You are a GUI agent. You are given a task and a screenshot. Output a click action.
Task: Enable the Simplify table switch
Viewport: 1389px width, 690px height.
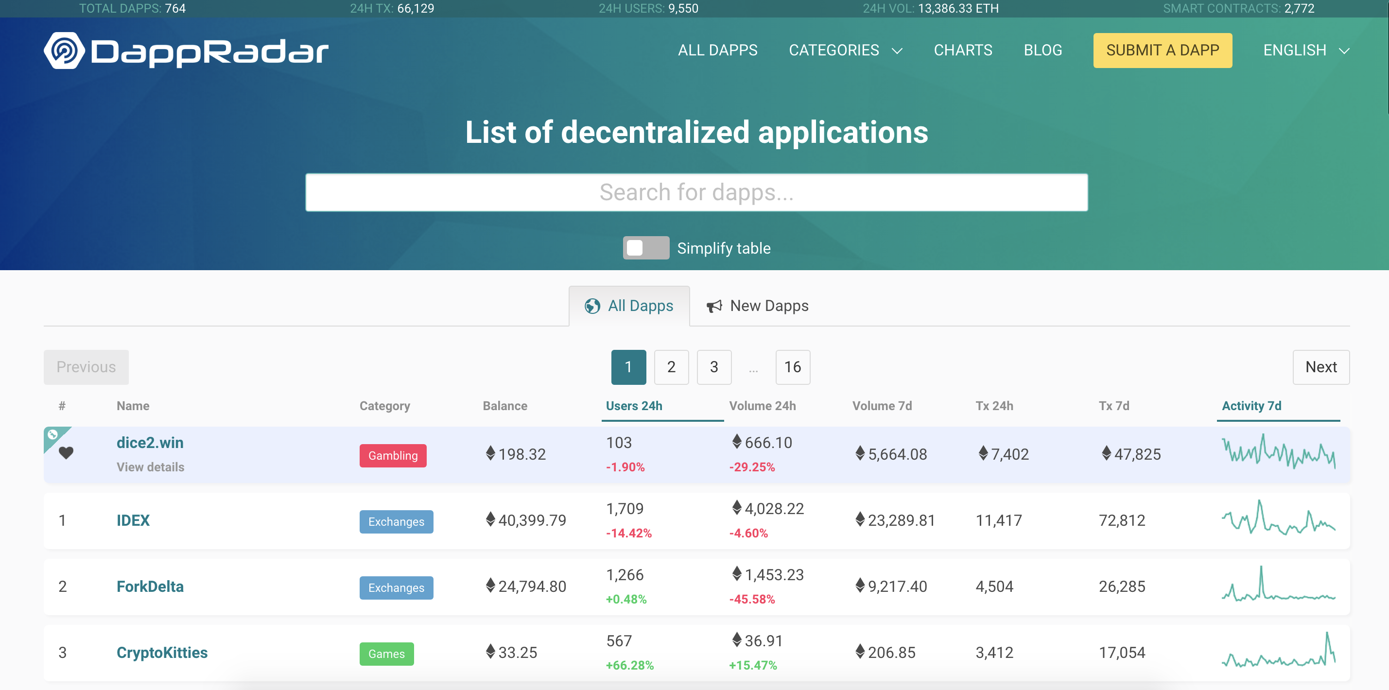(645, 248)
